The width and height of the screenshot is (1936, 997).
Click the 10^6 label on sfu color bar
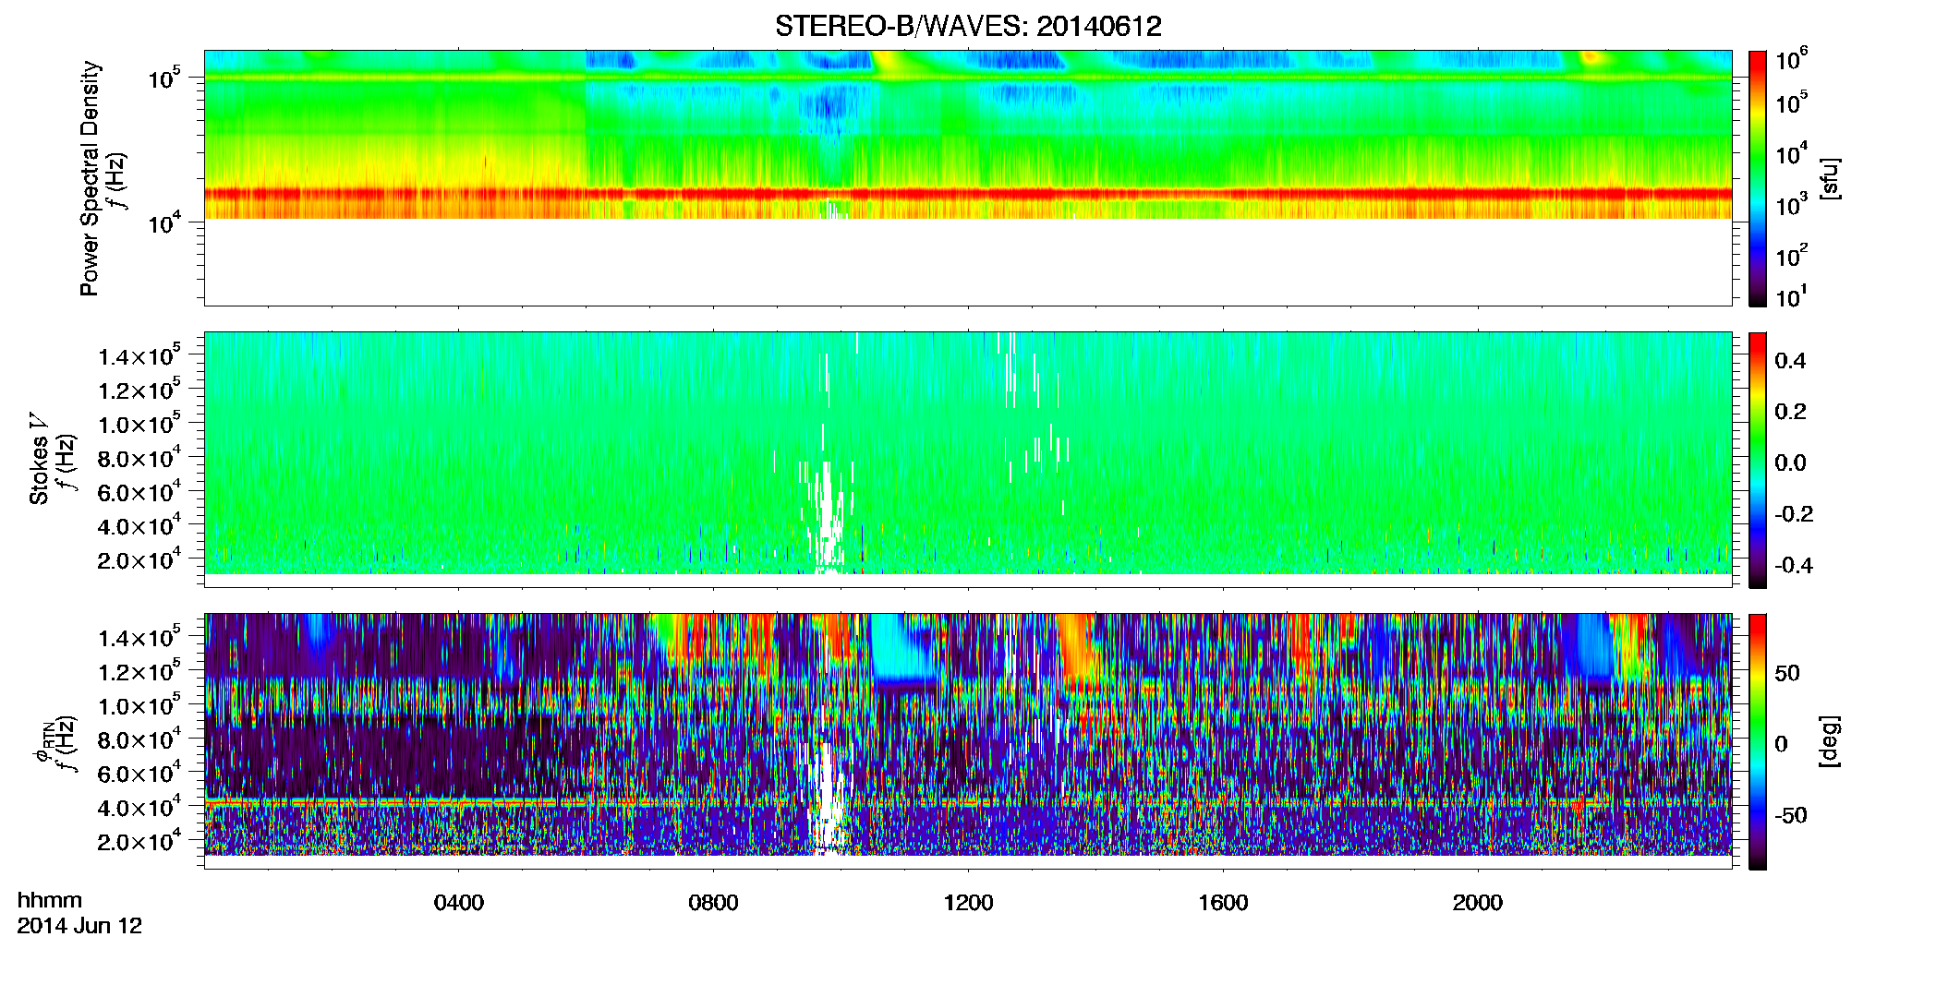click(1791, 61)
